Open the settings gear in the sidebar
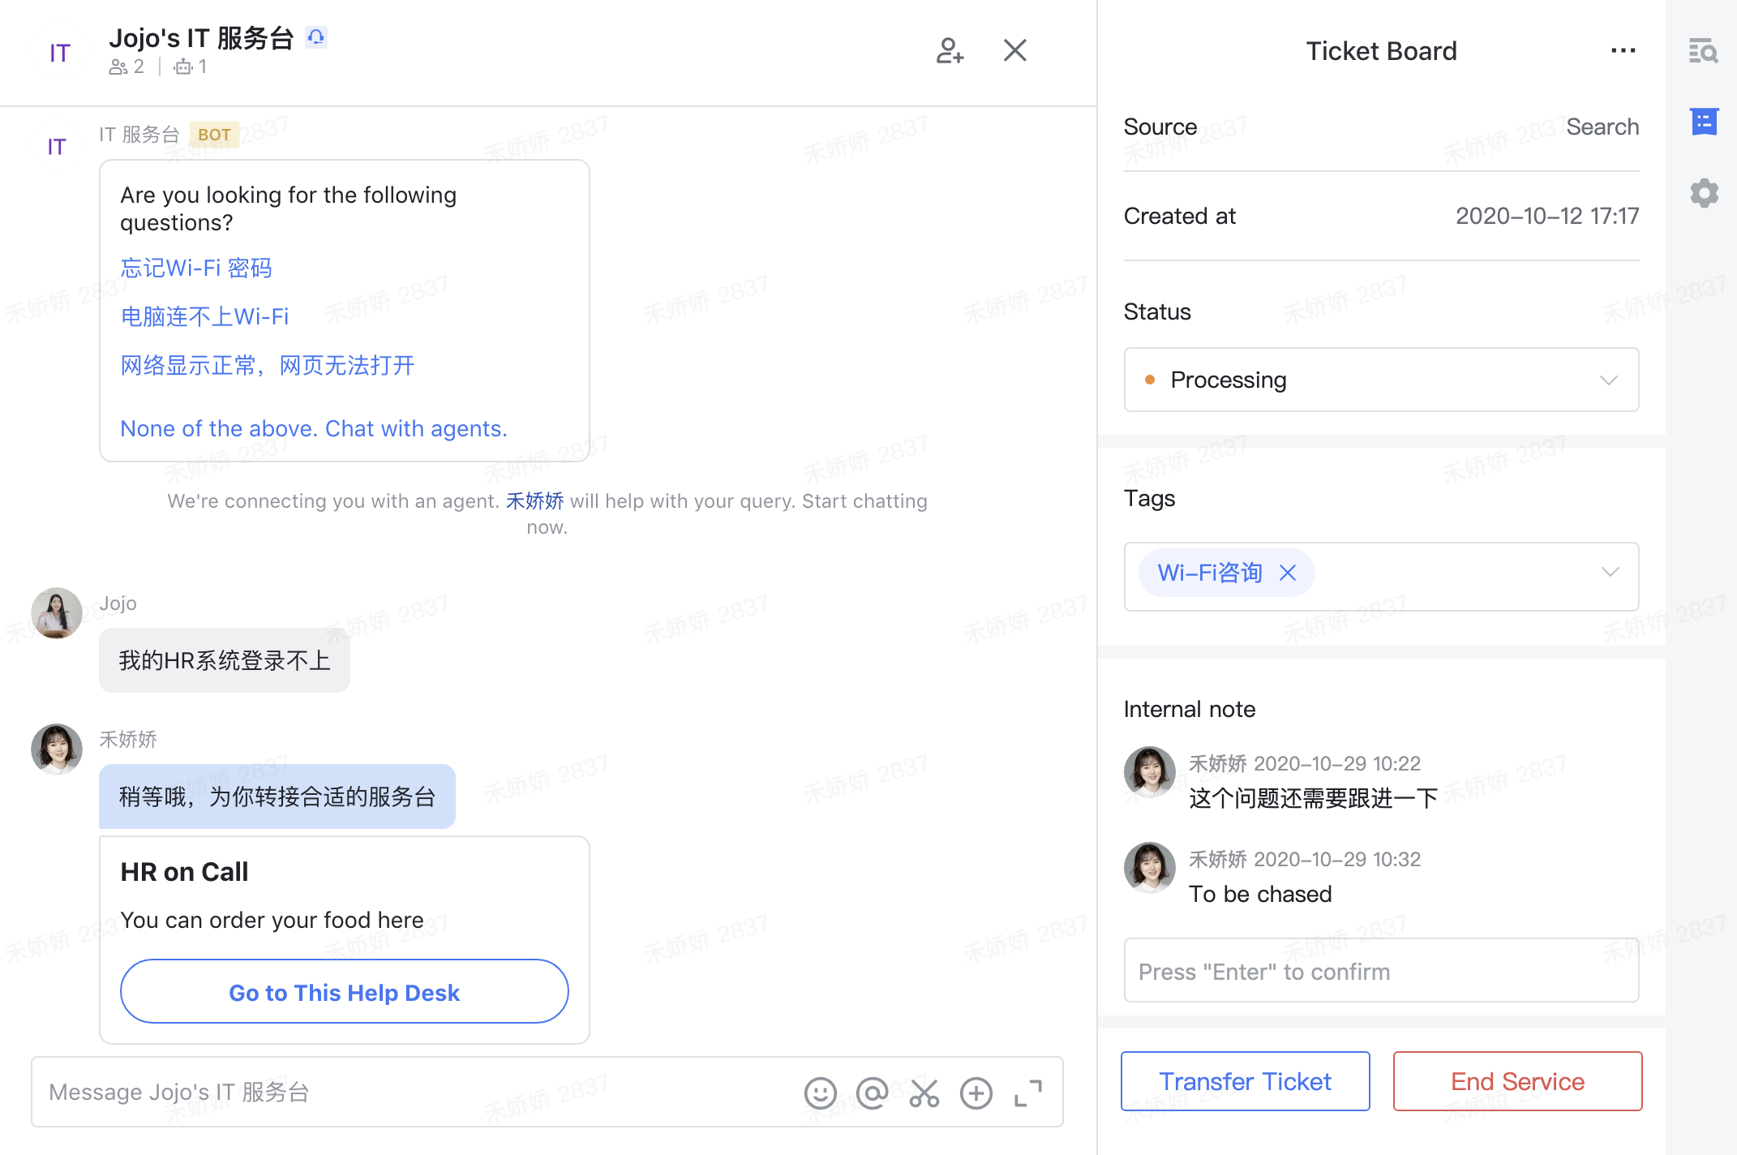This screenshot has height=1155, width=1737. [1703, 192]
